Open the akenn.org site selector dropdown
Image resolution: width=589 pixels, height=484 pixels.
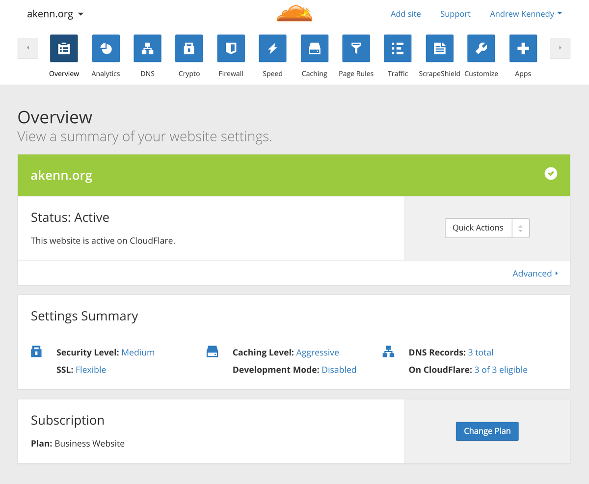55,14
